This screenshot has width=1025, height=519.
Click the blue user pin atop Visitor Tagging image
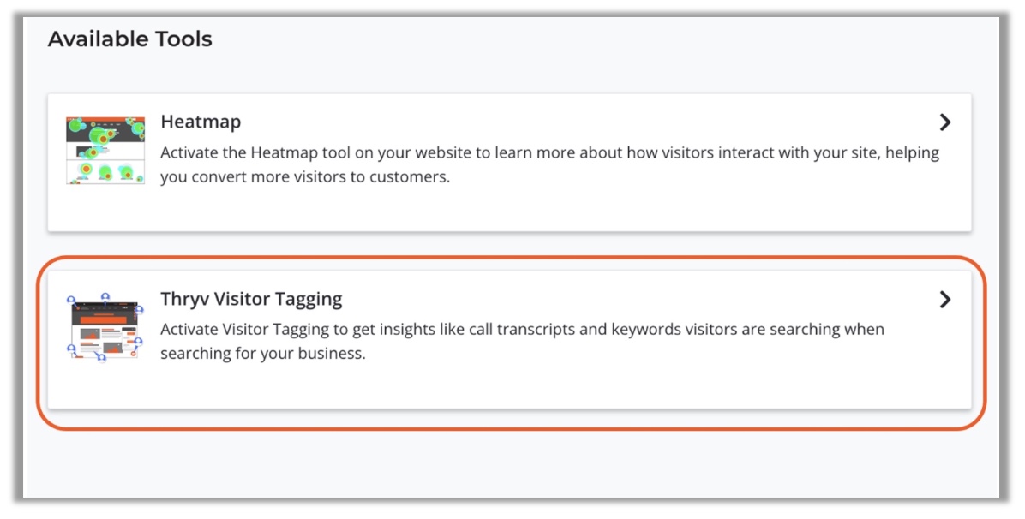pyautogui.click(x=105, y=297)
